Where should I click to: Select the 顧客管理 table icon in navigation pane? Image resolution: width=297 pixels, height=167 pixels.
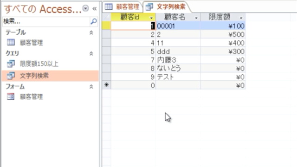[x=11, y=42]
